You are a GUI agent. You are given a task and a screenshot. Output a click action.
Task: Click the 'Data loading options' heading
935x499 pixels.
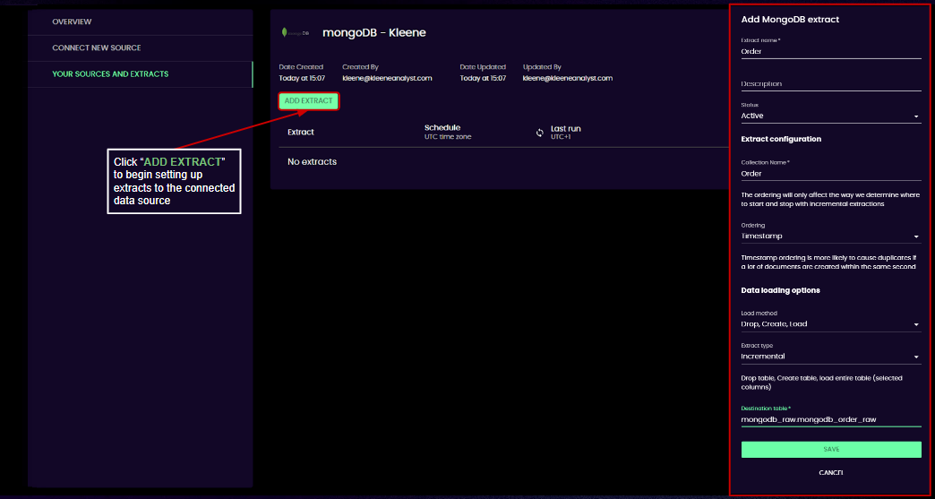781,290
